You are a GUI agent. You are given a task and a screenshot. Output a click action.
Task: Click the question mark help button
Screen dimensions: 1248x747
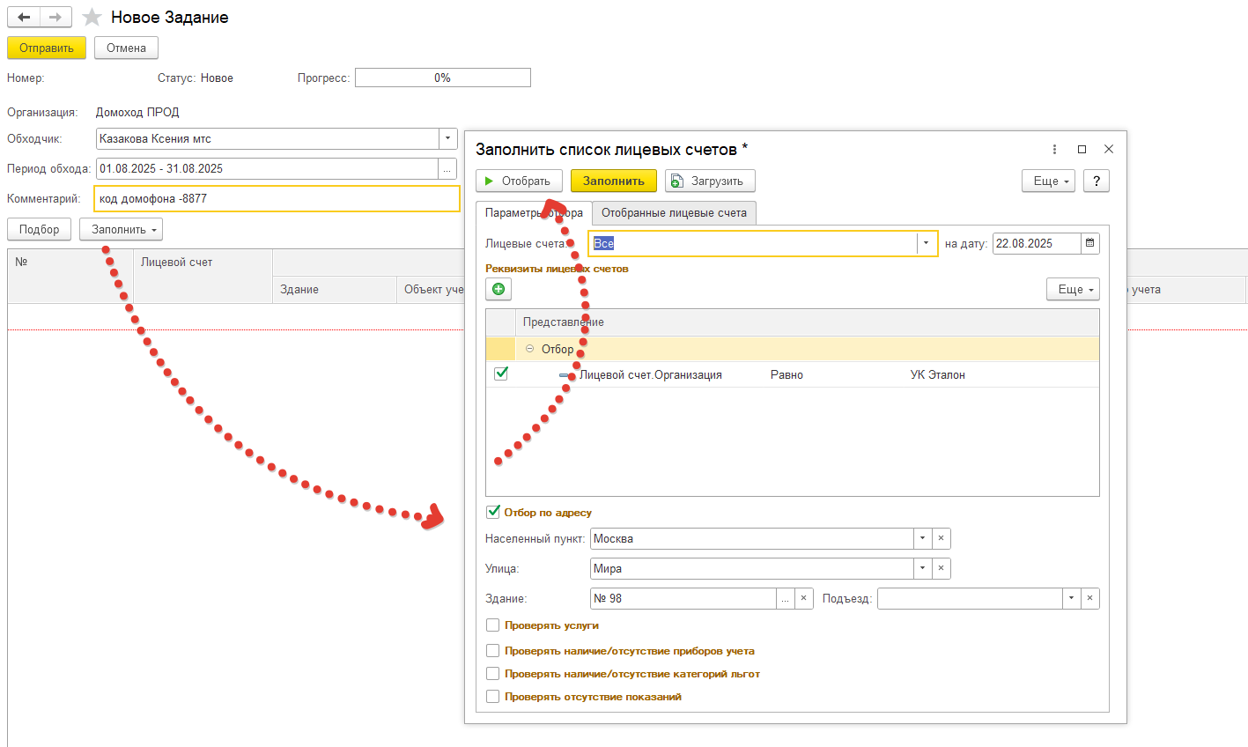click(x=1096, y=181)
